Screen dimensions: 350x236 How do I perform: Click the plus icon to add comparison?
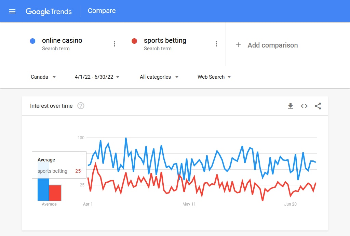(238, 45)
